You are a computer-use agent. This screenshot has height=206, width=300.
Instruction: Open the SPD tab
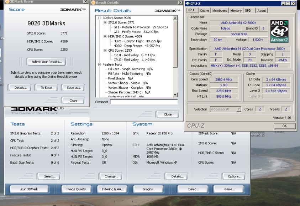click(x=248, y=11)
